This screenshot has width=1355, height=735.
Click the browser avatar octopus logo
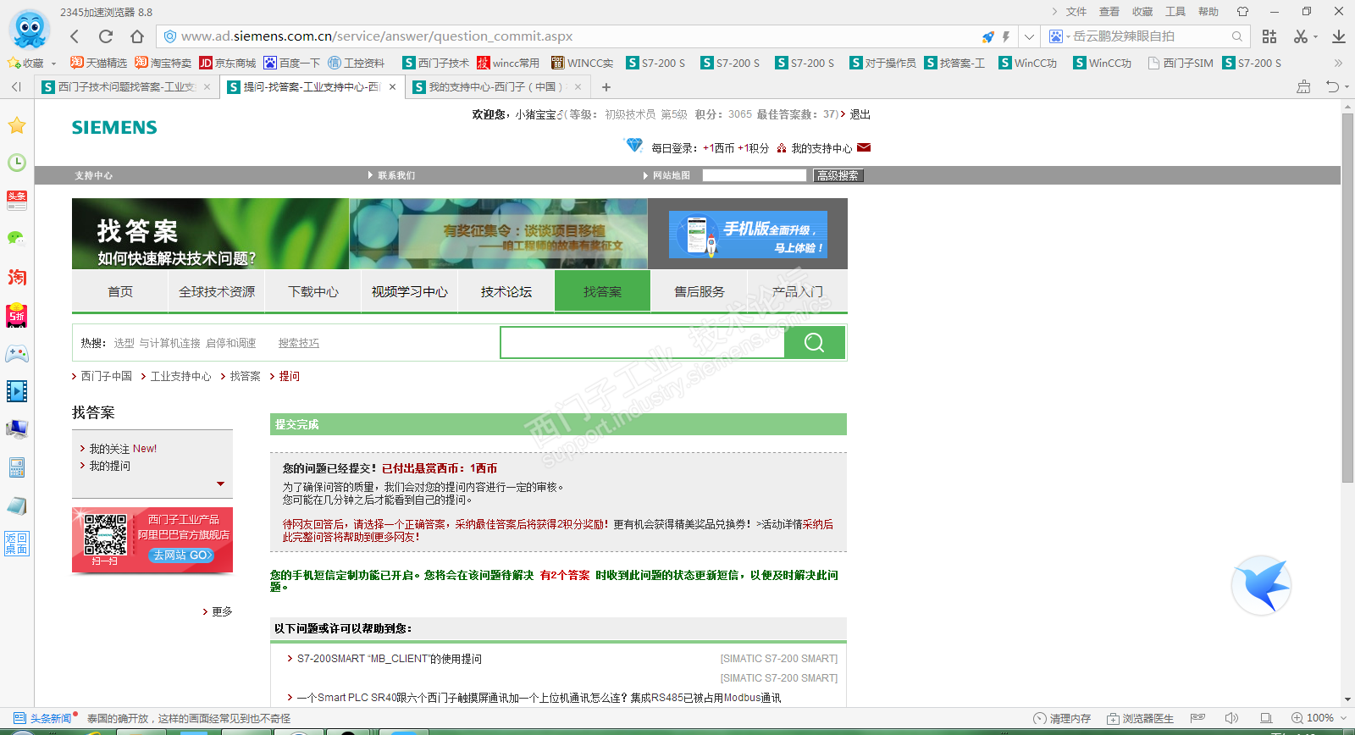coord(30,30)
